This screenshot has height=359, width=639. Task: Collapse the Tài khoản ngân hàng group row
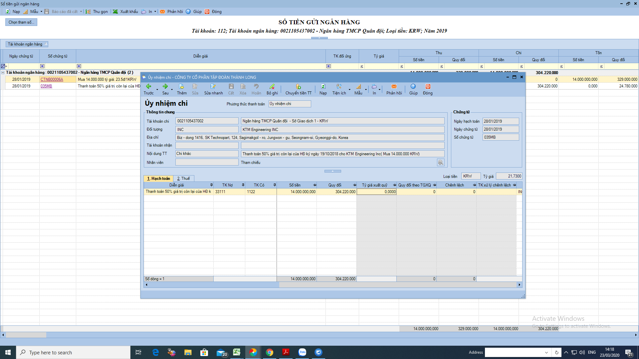(3, 72)
